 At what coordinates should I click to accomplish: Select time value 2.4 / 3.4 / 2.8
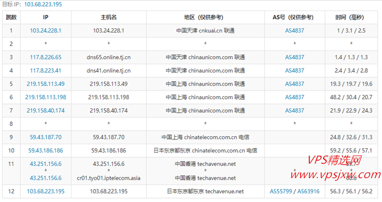351,71
